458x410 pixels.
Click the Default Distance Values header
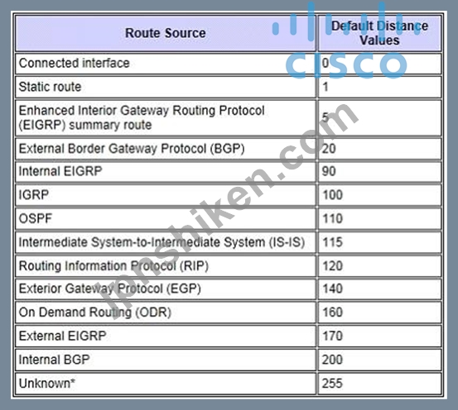point(379,33)
